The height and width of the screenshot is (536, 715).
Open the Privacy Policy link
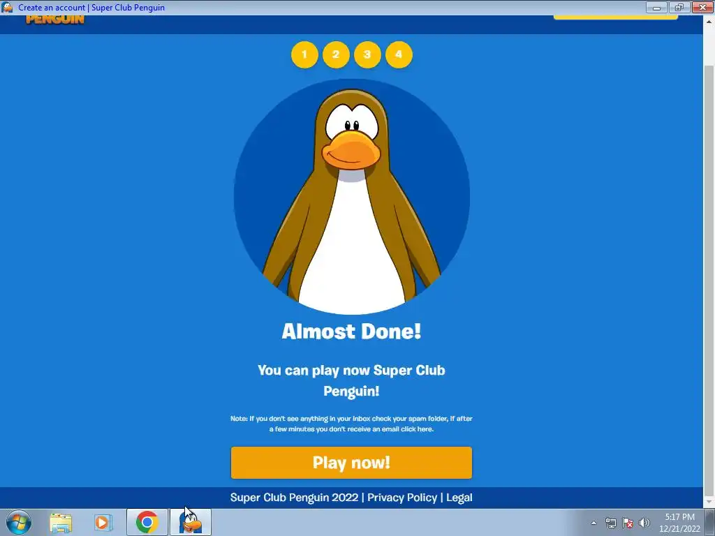tap(402, 498)
